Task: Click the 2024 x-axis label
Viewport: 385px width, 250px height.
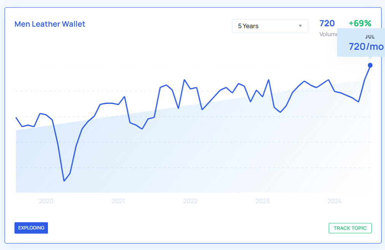Action: click(335, 201)
